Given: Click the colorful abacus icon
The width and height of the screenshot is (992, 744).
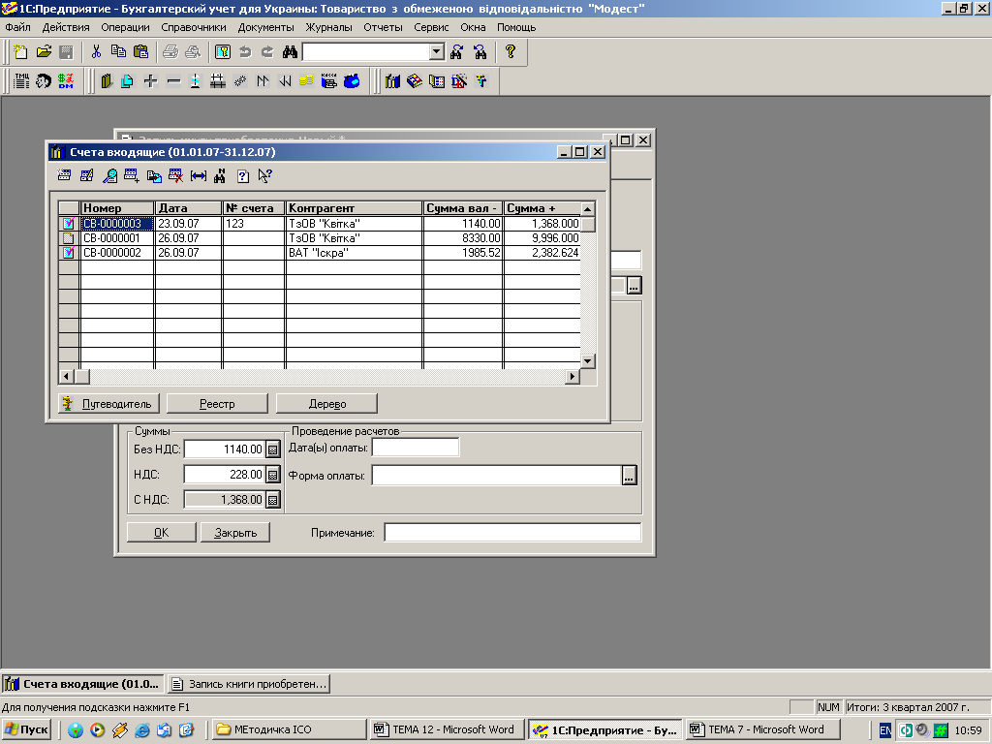Looking at the screenshot, I should [415, 81].
